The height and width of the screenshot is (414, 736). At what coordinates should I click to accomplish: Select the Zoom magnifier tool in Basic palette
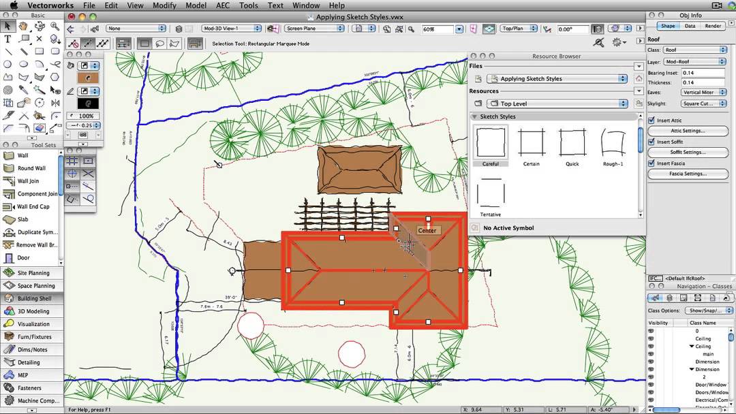click(55, 26)
